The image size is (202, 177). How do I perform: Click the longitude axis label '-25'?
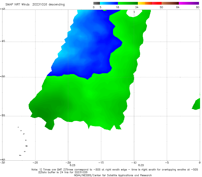point(35,163)
